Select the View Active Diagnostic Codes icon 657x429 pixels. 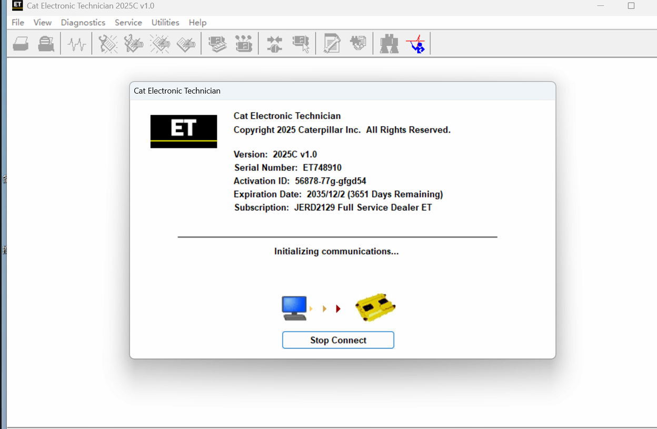108,43
